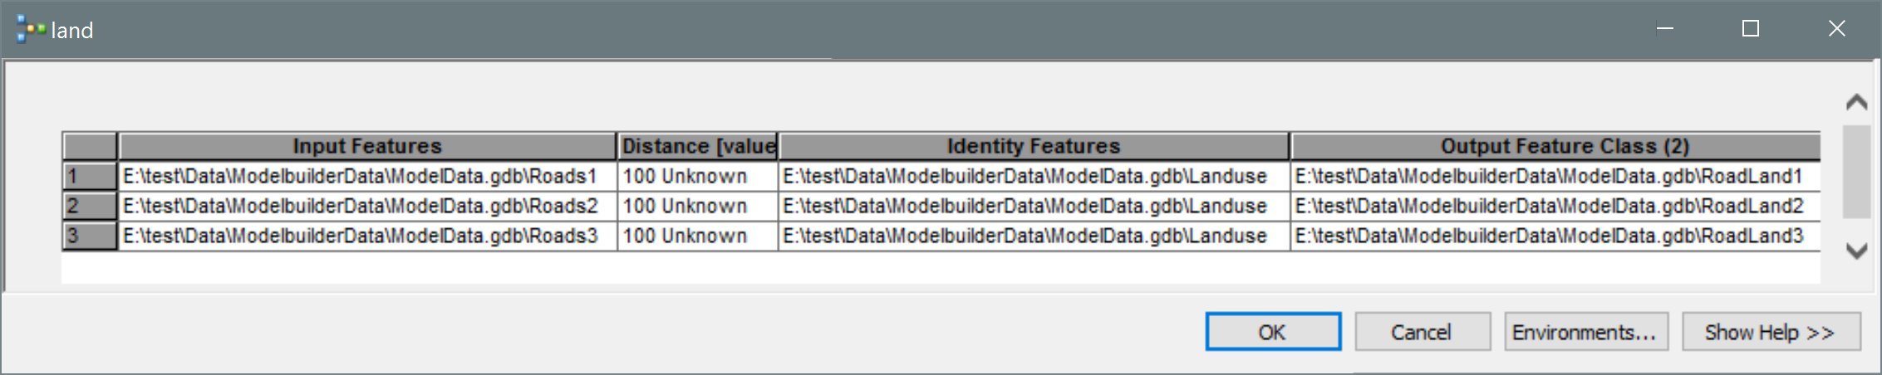Viewport: 1882px width, 375px height.
Task: Click the Distance column header
Action: point(698,146)
